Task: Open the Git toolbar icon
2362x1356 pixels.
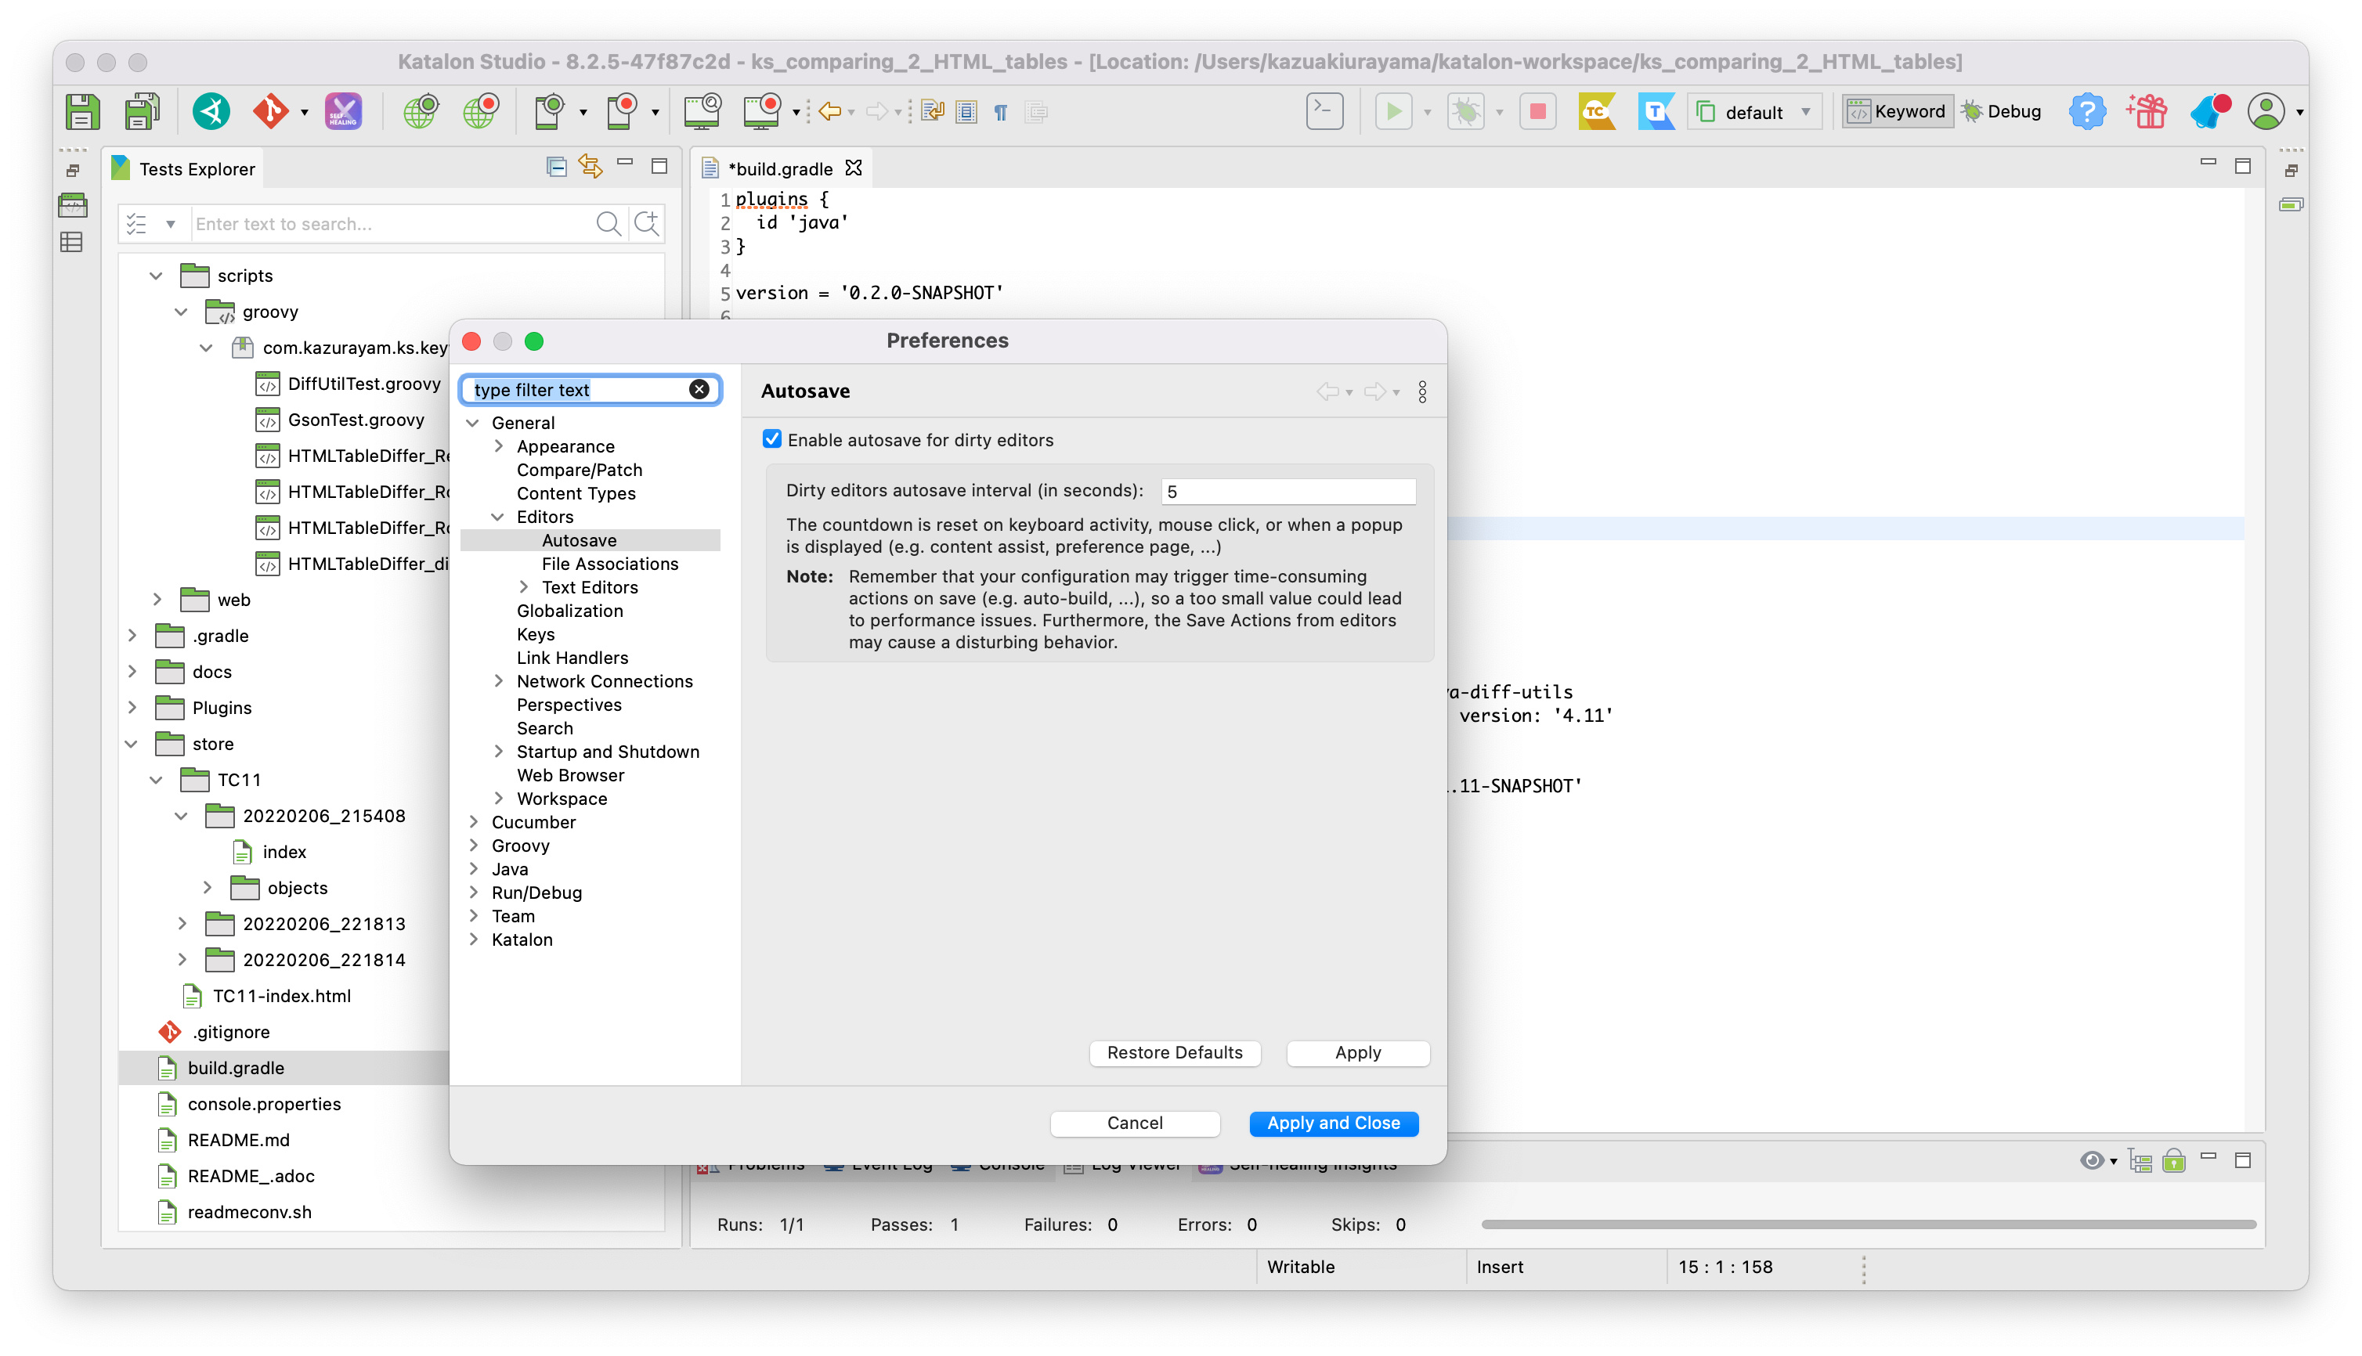Action: tap(271, 112)
